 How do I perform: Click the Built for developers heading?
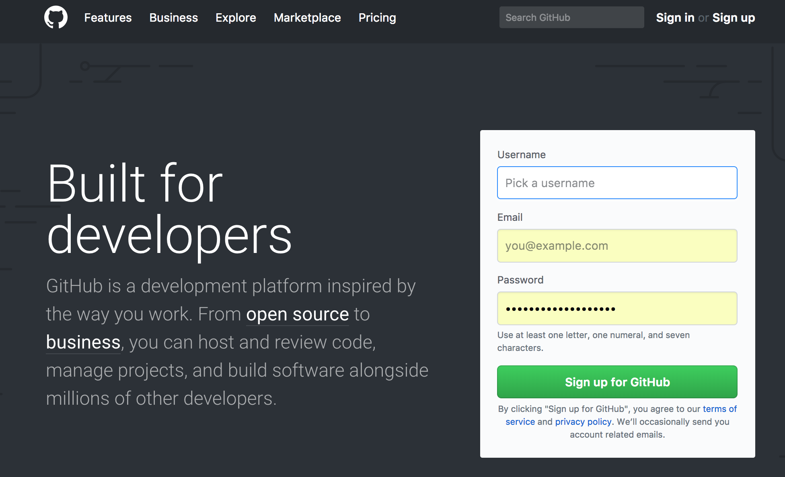[169, 209]
